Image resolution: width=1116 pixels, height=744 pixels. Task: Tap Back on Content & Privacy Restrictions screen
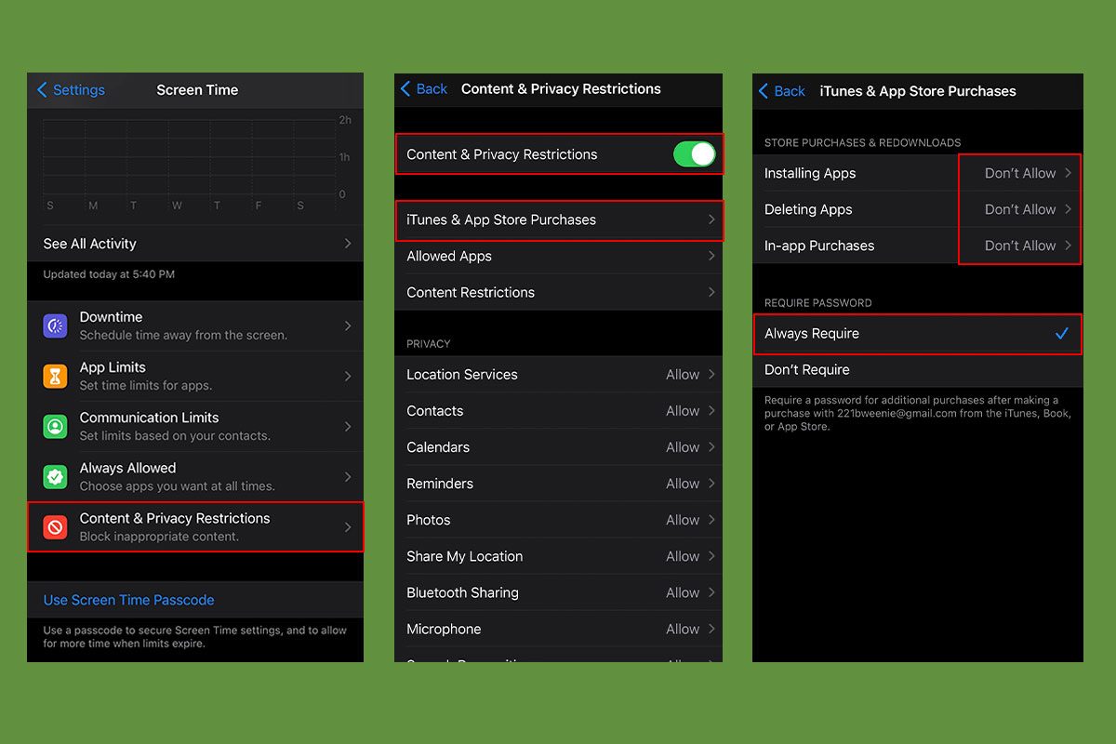pyautogui.click(x=424, y=89)
